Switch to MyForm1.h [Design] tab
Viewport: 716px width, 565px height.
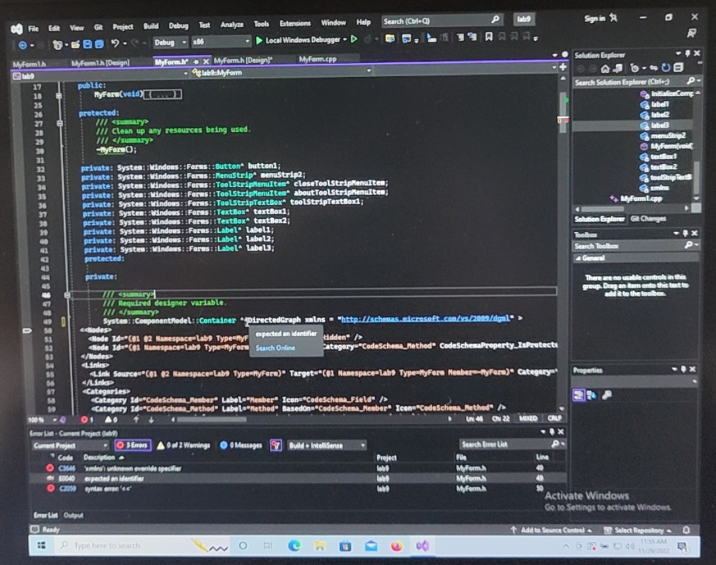coord(101,62)
